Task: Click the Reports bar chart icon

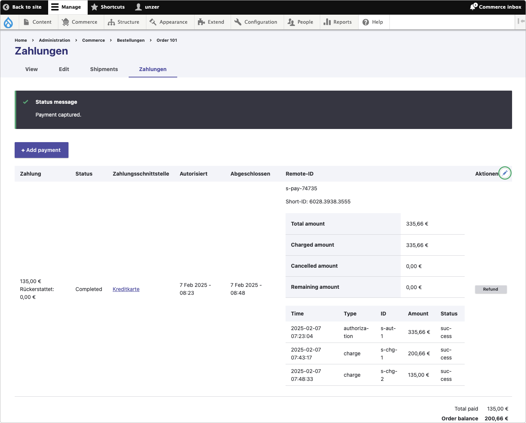Action: 327,22
